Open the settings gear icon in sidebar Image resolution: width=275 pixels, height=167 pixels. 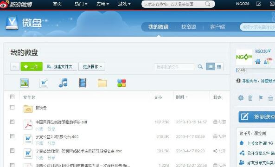[241, 98]
